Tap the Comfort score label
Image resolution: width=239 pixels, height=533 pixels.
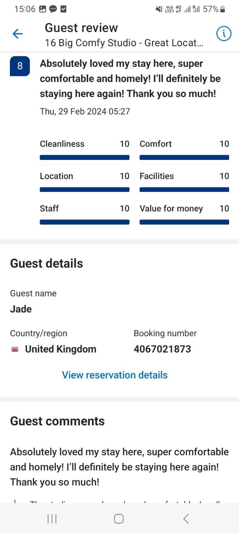(156, 144)
